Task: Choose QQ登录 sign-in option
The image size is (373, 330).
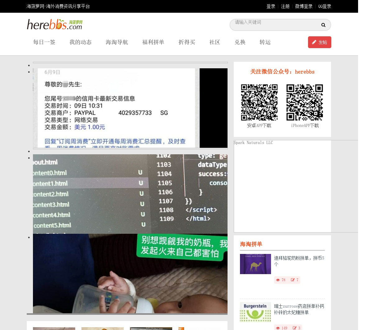Action: (325, 6)
